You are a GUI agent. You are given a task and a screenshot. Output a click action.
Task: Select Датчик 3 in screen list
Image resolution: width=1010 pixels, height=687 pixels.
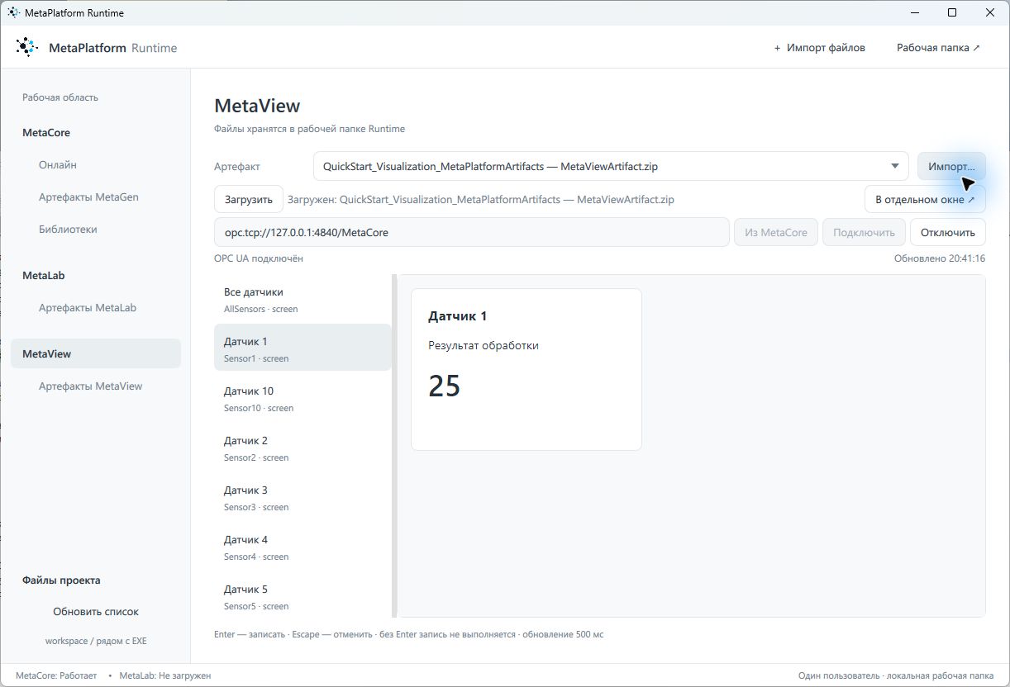tap(303, 497)
